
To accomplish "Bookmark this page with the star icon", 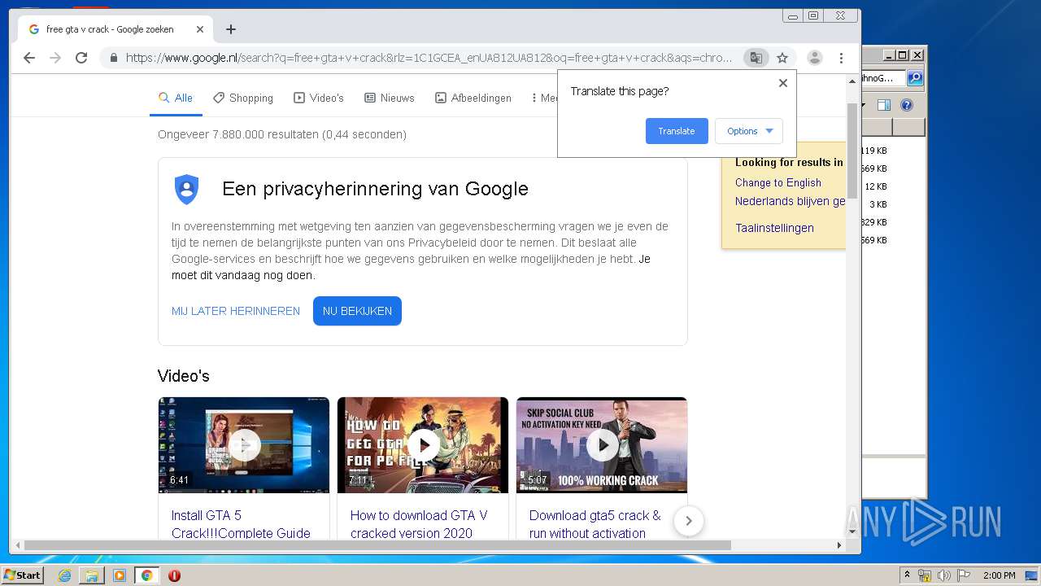I will 782,58.
